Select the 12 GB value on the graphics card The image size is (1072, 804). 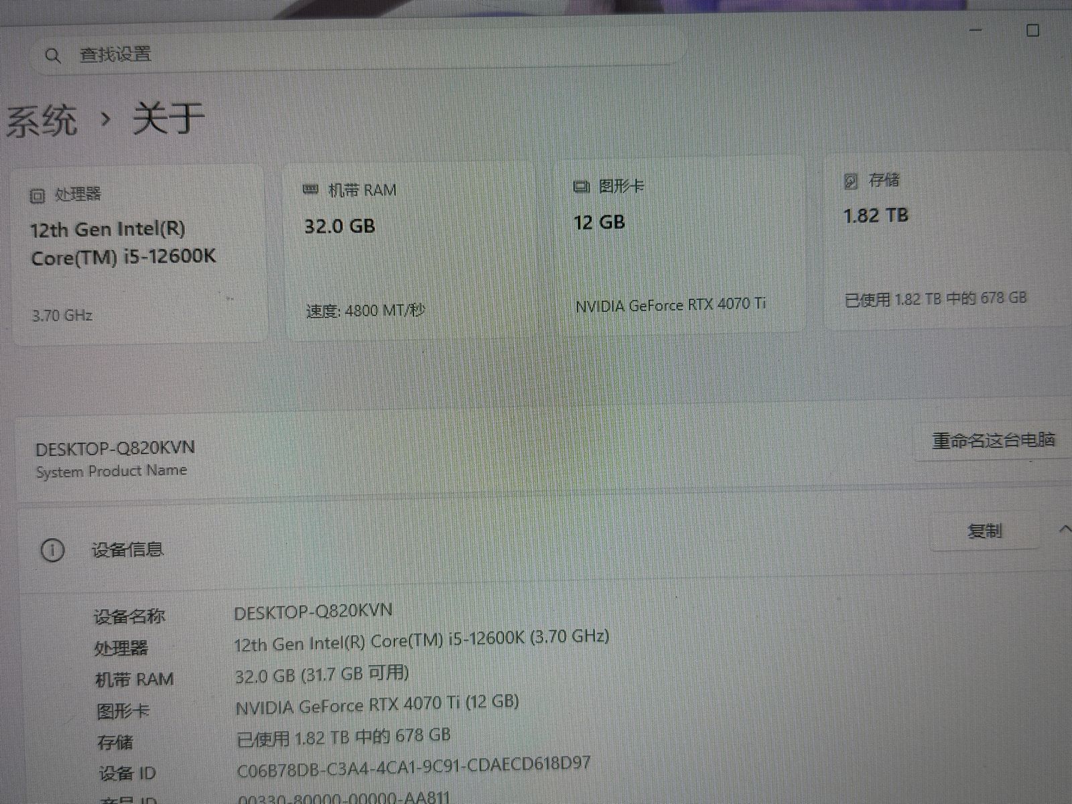coord(599,222)
